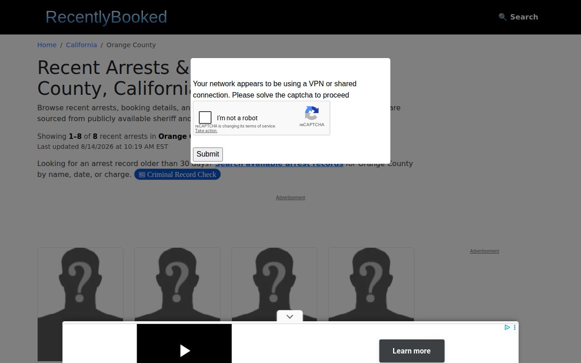Click the Advertisement label above the mugshots
This screenshot has width=581, height=363.
pyautogui.click(x=290, y=197)
